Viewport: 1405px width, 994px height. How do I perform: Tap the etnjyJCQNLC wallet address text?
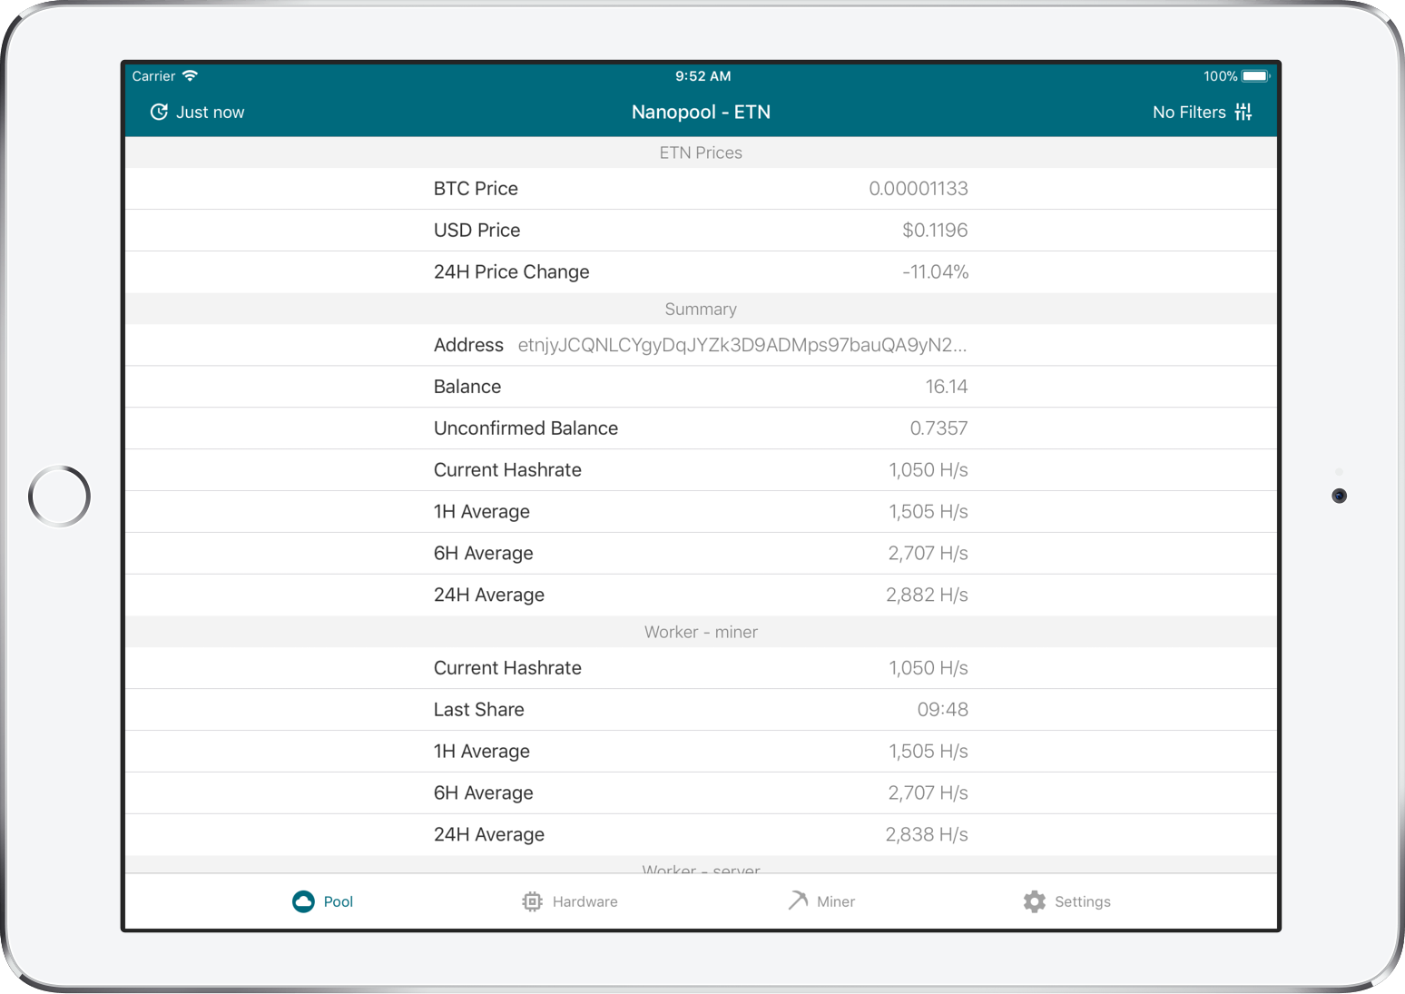tap(742, 345)
